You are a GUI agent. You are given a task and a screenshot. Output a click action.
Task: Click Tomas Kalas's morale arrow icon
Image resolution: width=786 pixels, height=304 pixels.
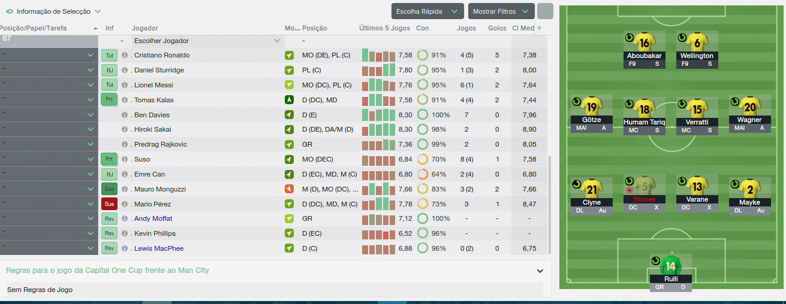(x=290, y=100)
